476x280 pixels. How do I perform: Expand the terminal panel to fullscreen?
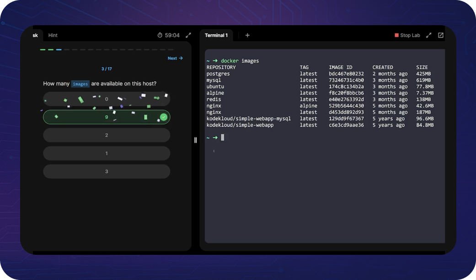coord(428,35)
